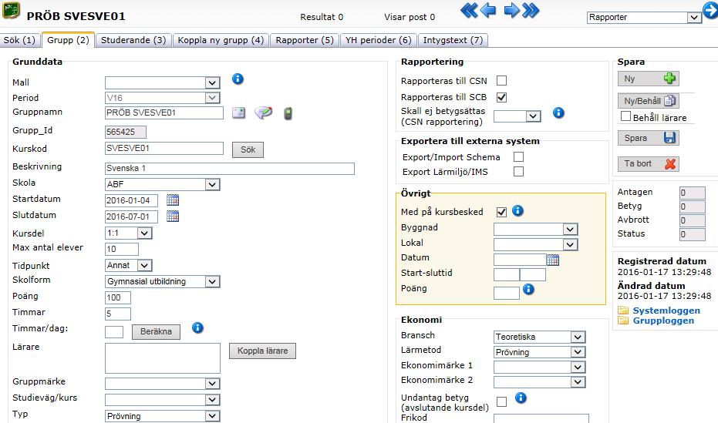Go to previous post arrow
This screenshot has width=718, height=423.
click(489, 10)
